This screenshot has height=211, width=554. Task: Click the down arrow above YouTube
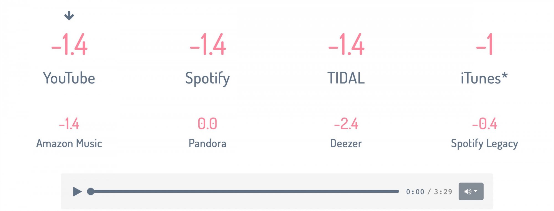69,16
